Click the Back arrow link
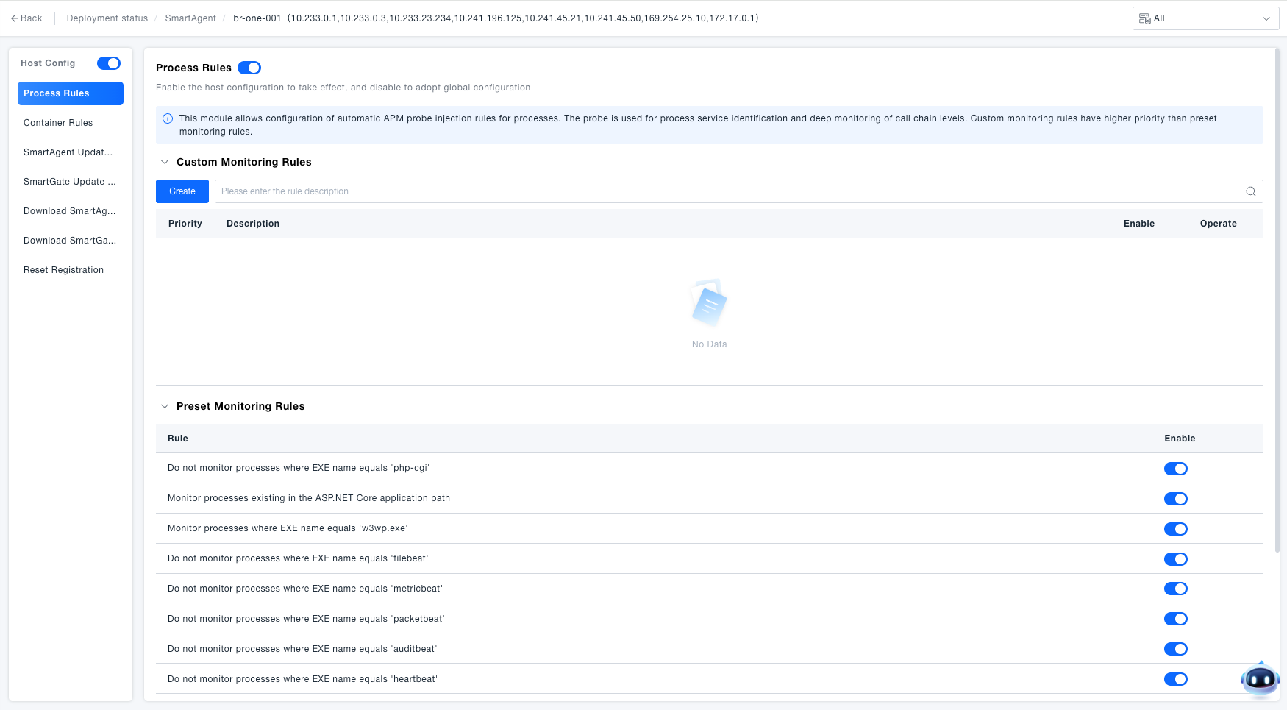1287x710 pixels. pyautogui.click(x=26, y=18)
